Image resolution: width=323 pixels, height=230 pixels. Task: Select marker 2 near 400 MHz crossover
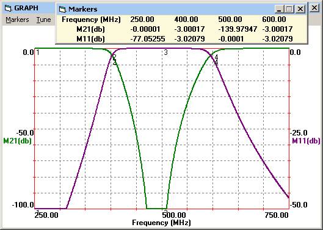[x=115, y=57]
